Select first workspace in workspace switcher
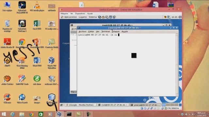Screen dimensions: 209x117 pos(164,105)
